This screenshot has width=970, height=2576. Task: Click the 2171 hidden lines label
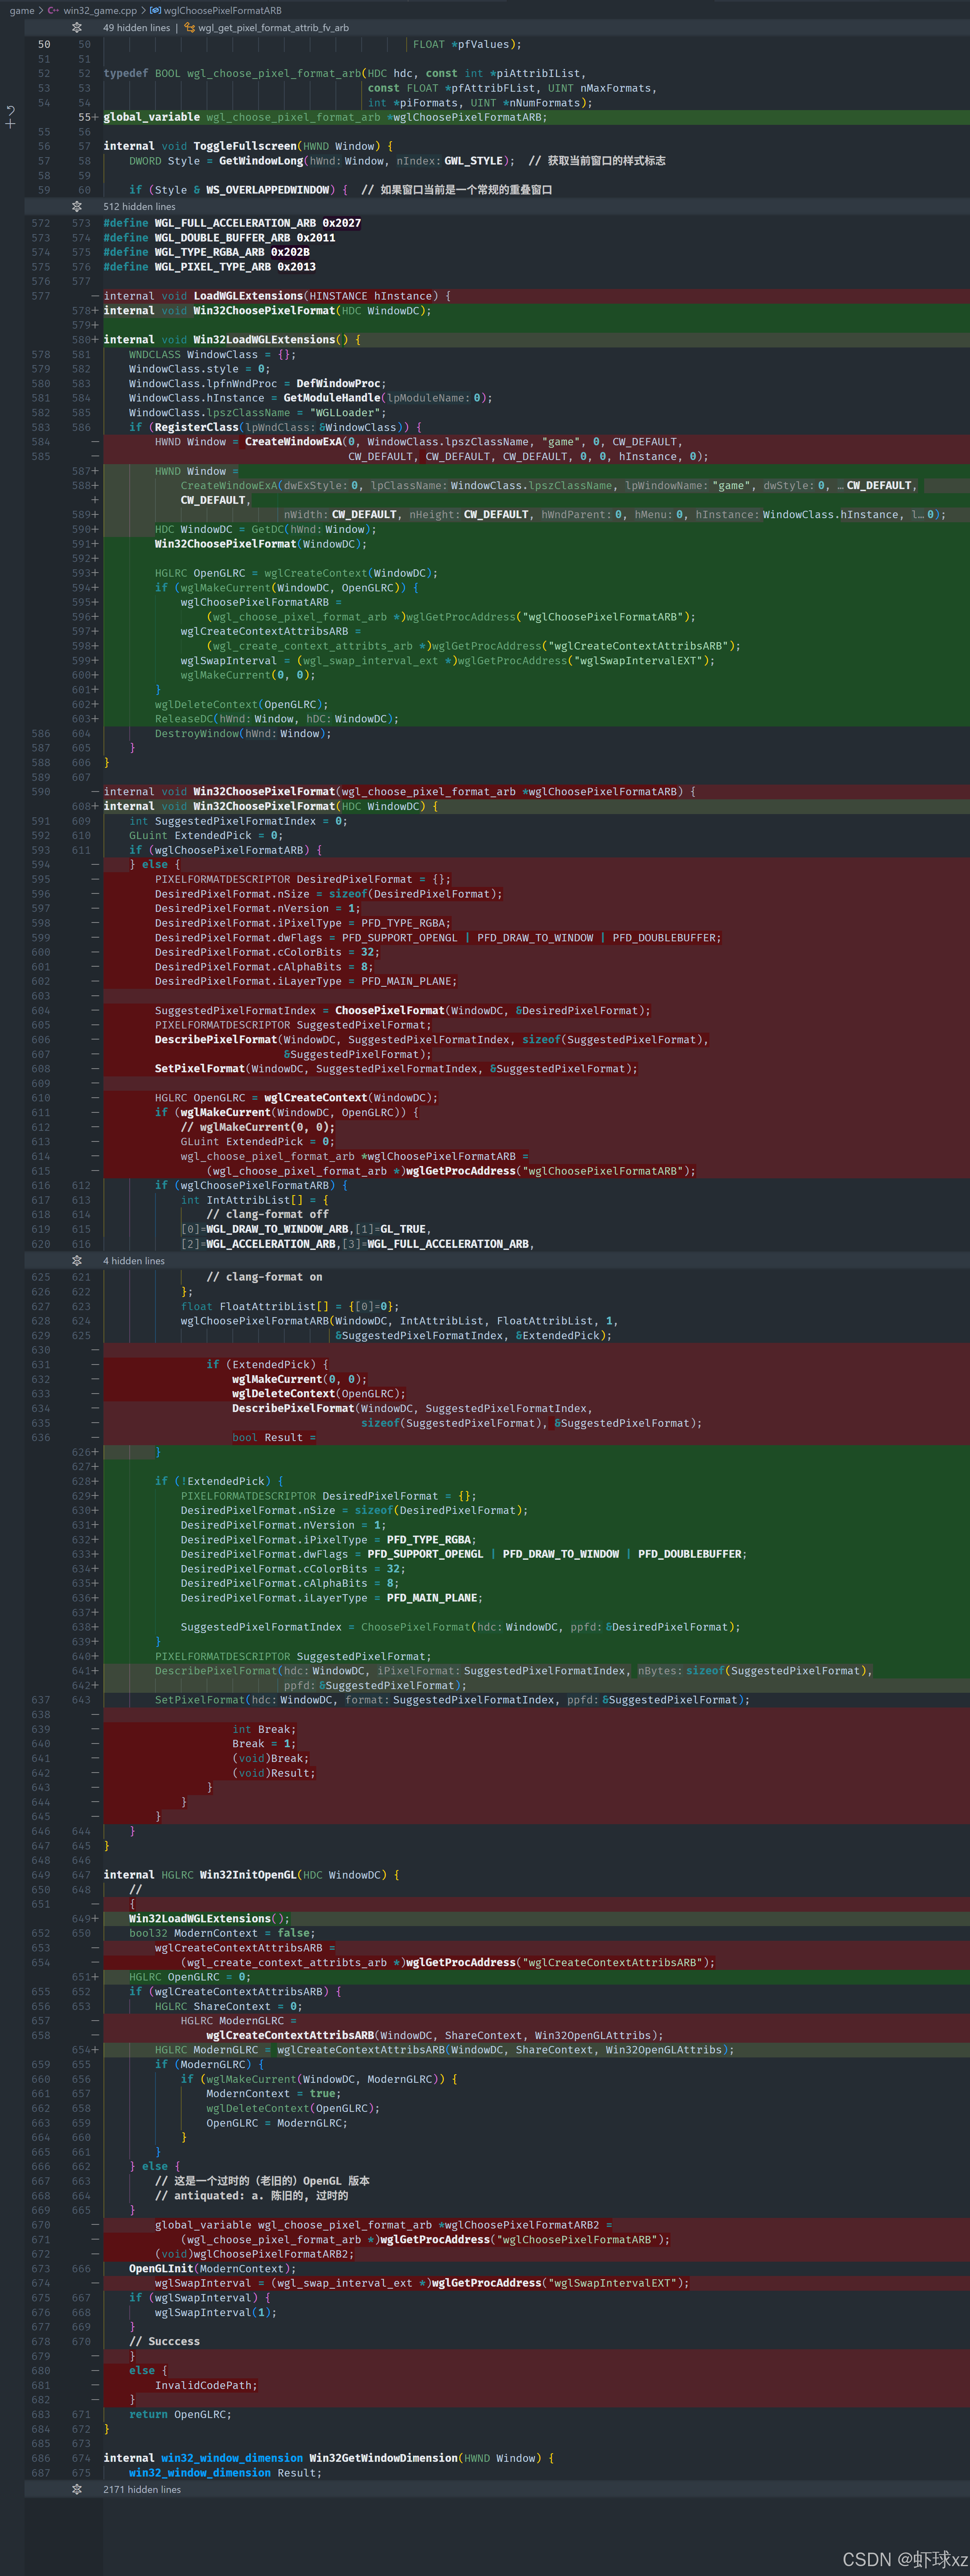[142, 2489]
